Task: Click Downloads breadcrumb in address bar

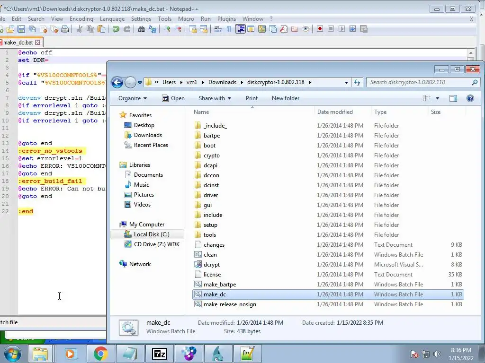Action: (222, 82)
